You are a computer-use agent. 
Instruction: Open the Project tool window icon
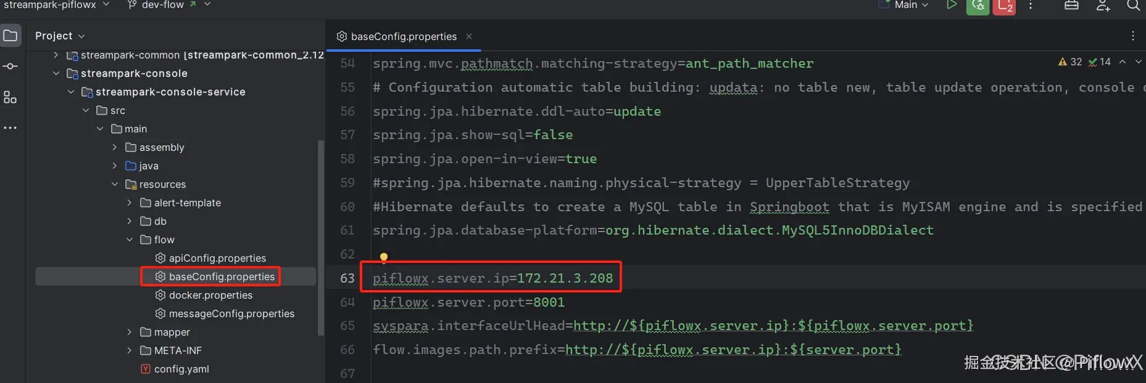[x=10, y=36]
